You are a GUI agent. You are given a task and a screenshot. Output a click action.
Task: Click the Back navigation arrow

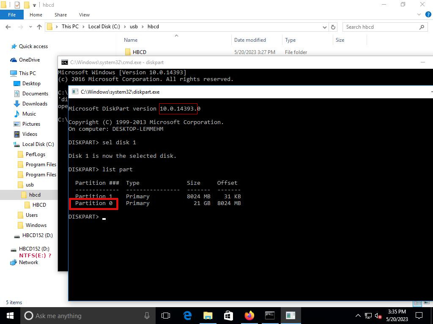click(x=8, y=27)
